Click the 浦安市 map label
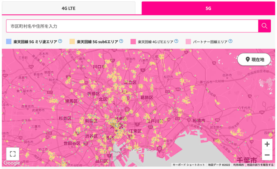Image resolution: width=277 pixels, height=169 pixels. (168, 141)
